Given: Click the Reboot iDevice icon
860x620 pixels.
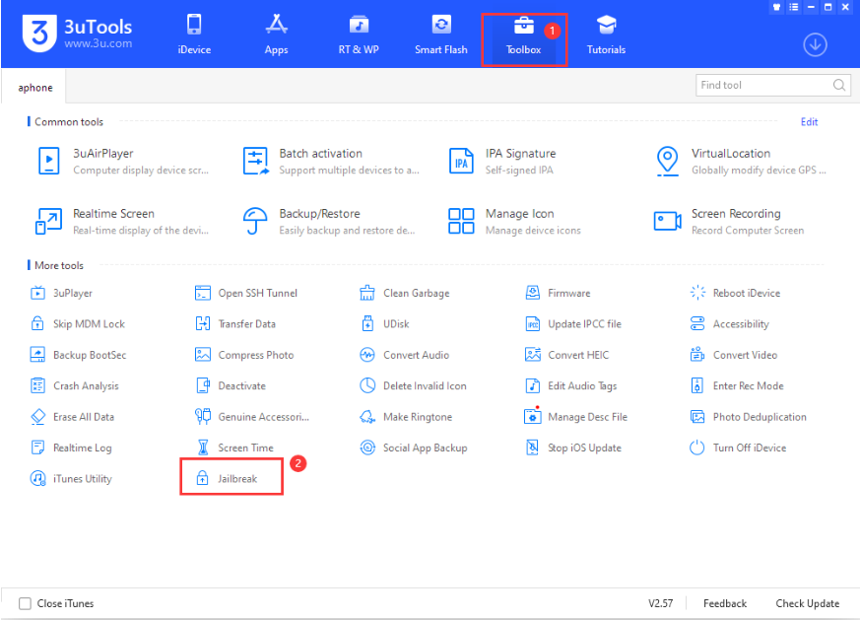Looking at the screenshot, I should [698, 293].
